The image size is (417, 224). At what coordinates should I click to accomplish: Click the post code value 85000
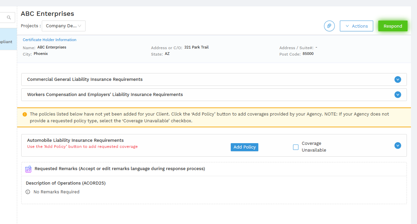(x=308, y=54)
